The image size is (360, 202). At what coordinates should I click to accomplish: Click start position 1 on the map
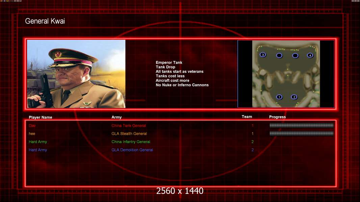click(x=279, y=97)
